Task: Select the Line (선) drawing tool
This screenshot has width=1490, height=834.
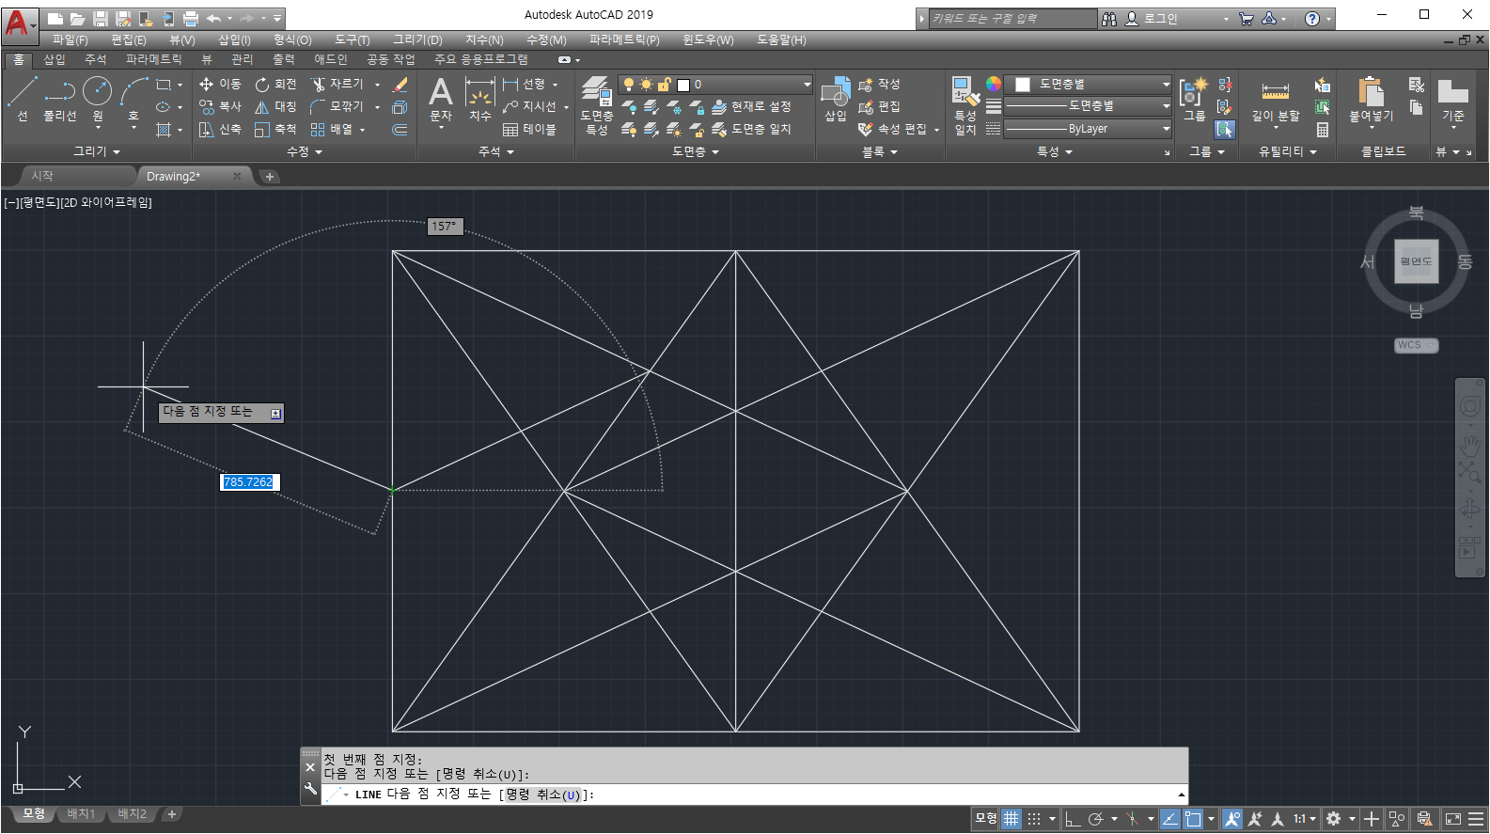Action: click(22, 99)
